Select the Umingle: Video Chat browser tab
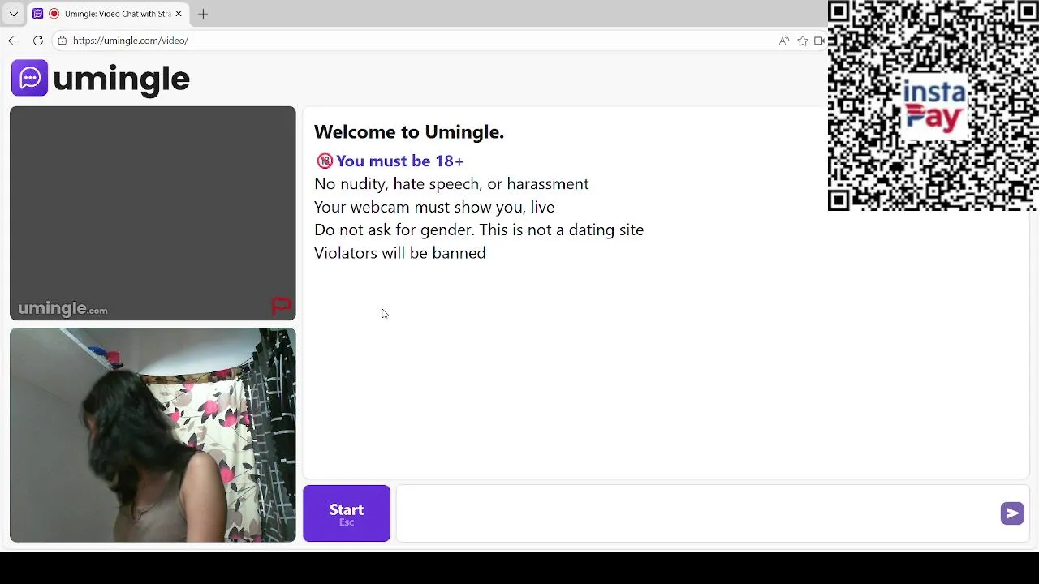The width and height of the screenshot is (1039, 584). (x=106, y=14)
